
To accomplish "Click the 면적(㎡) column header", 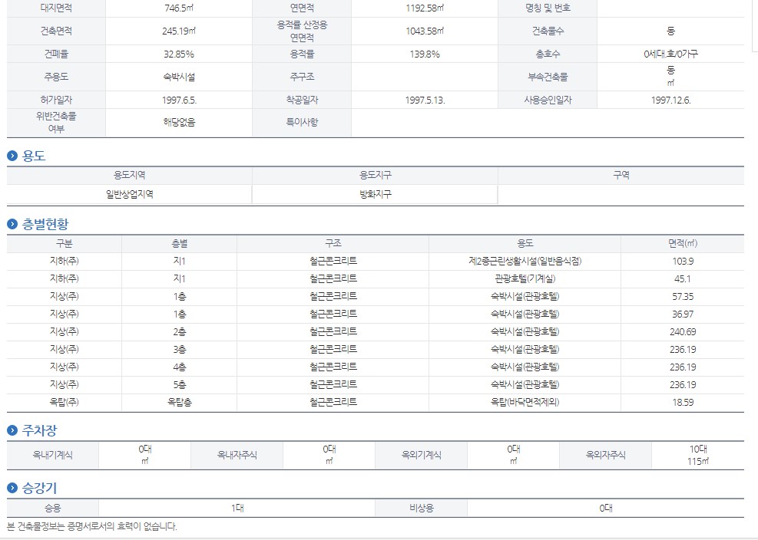I will click(682, 243).
